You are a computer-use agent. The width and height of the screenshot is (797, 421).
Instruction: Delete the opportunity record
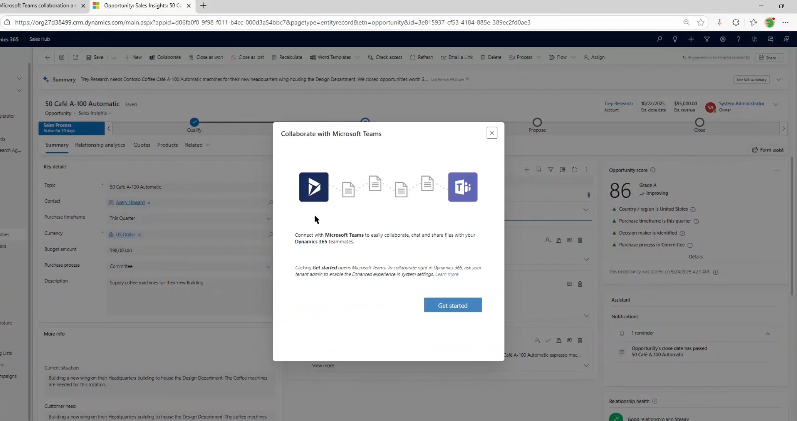click(491, 57)
